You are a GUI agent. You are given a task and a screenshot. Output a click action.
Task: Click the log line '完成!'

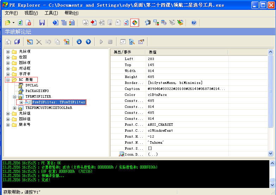tap(46, 180)
